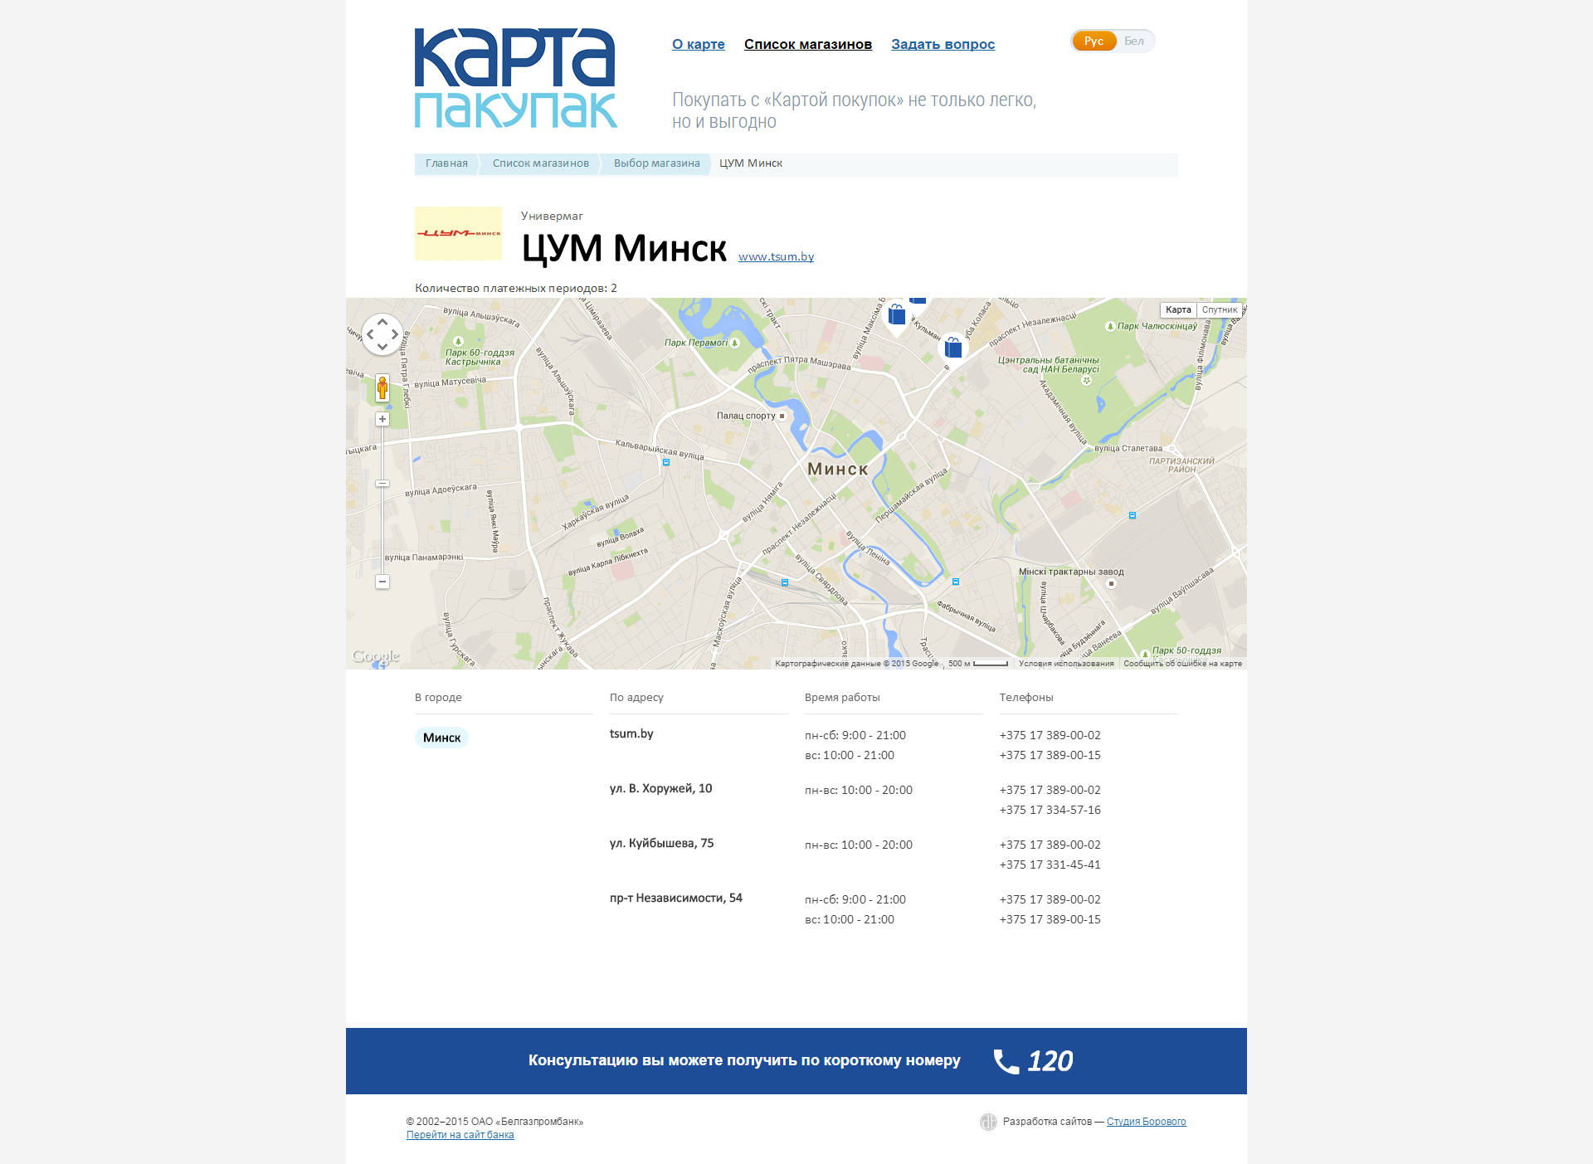Click the Количество платежных периодов: 2 text
This screenshot has height=1164, width=1593.
pyautogui.click(x=516, y=288)
